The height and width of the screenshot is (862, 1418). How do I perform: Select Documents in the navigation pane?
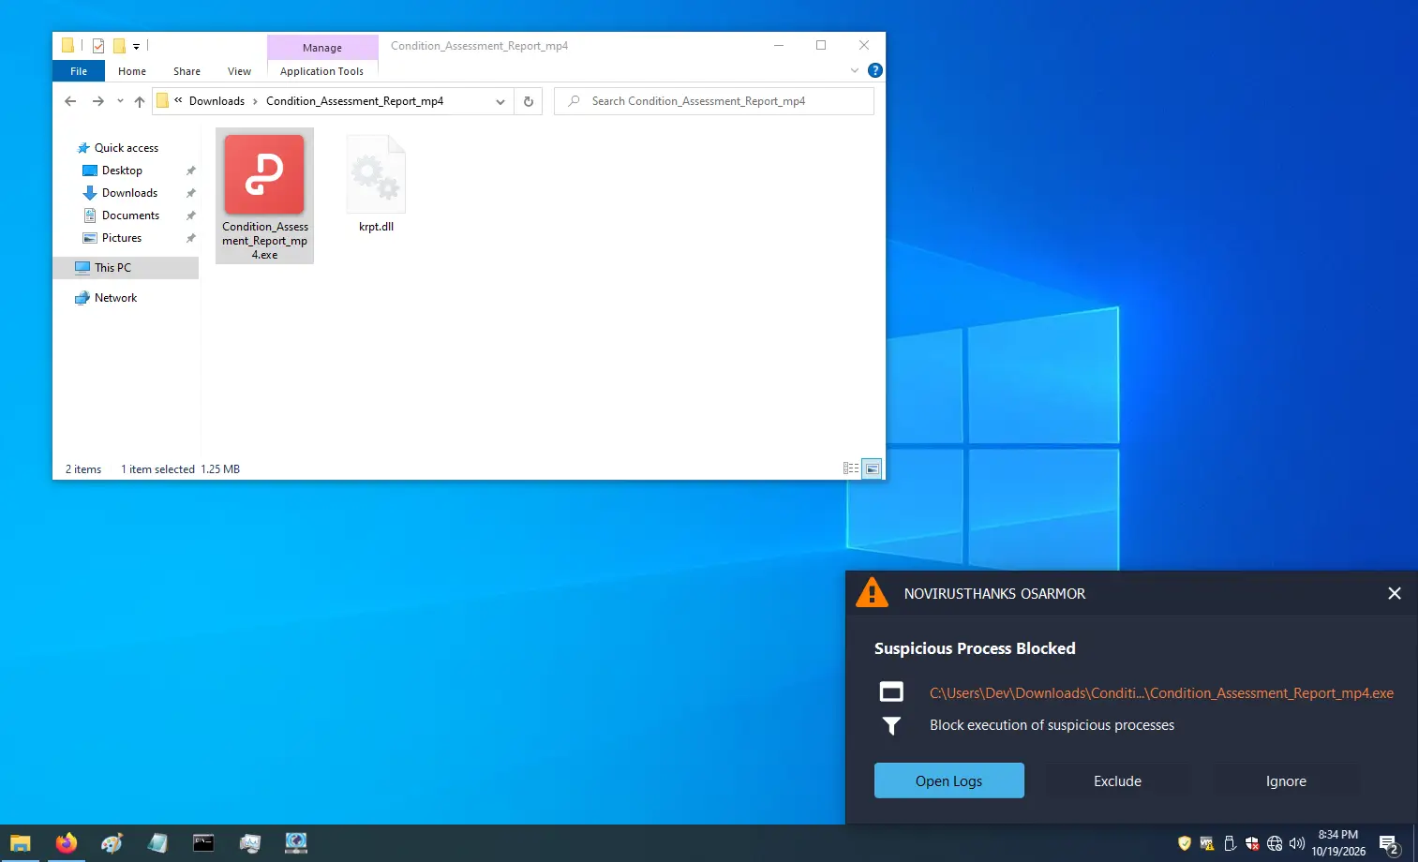pyautogui.click(x=130, y=215)
